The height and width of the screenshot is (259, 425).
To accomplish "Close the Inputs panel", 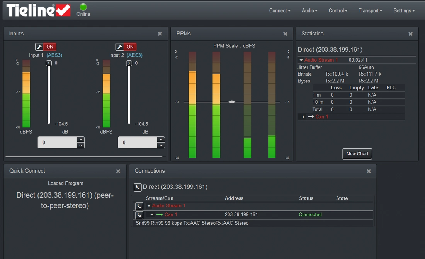I will click(160, 34).
